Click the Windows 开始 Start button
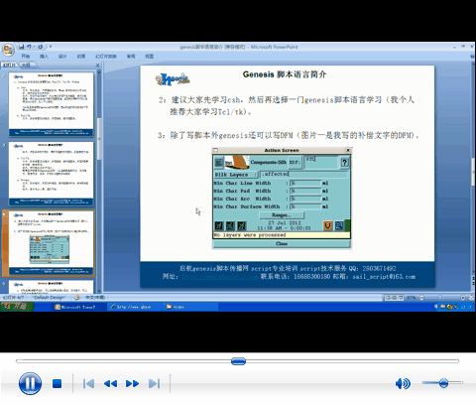476x406 pixels. click(x=17, y=307)
